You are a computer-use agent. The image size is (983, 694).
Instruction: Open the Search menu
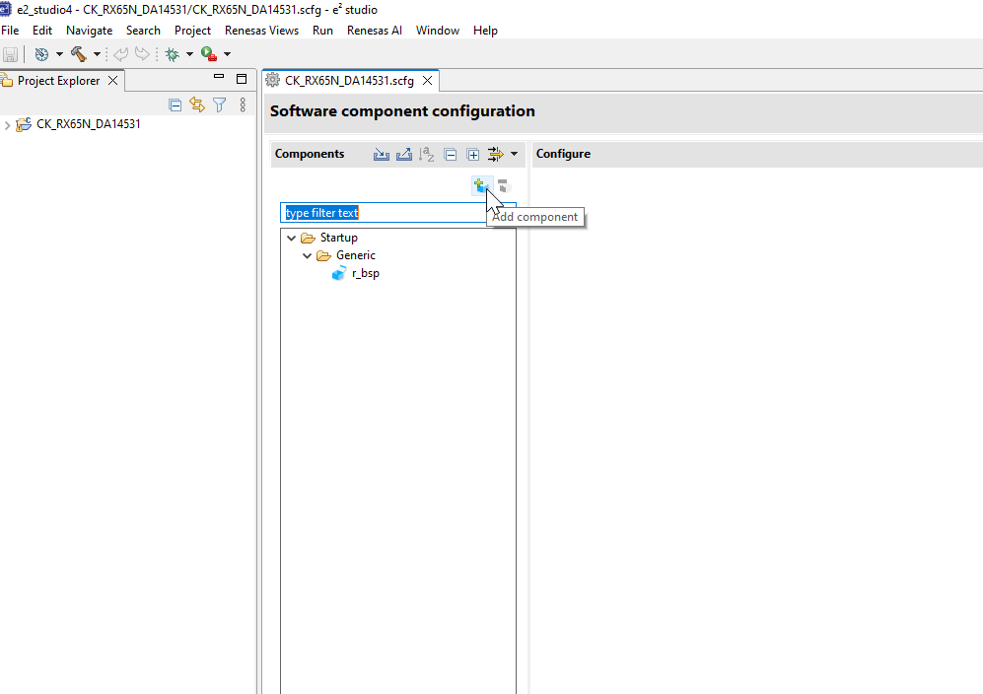point(143,31)
